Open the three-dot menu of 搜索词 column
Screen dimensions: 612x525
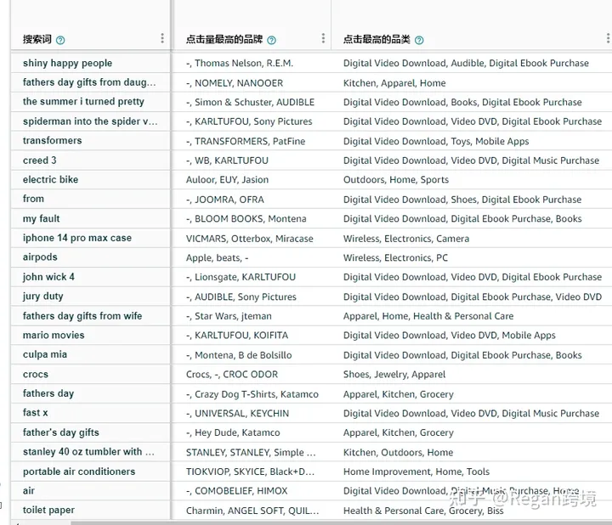pos(162,38)
